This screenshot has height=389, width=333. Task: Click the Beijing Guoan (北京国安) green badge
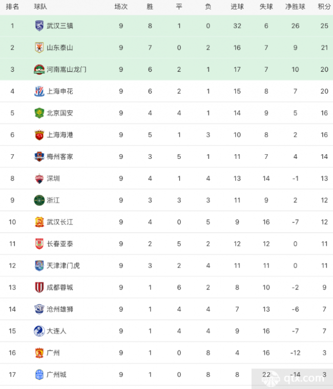39,113
